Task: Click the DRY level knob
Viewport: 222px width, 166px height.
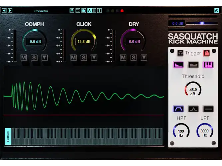Action: [x=133, y=41]
